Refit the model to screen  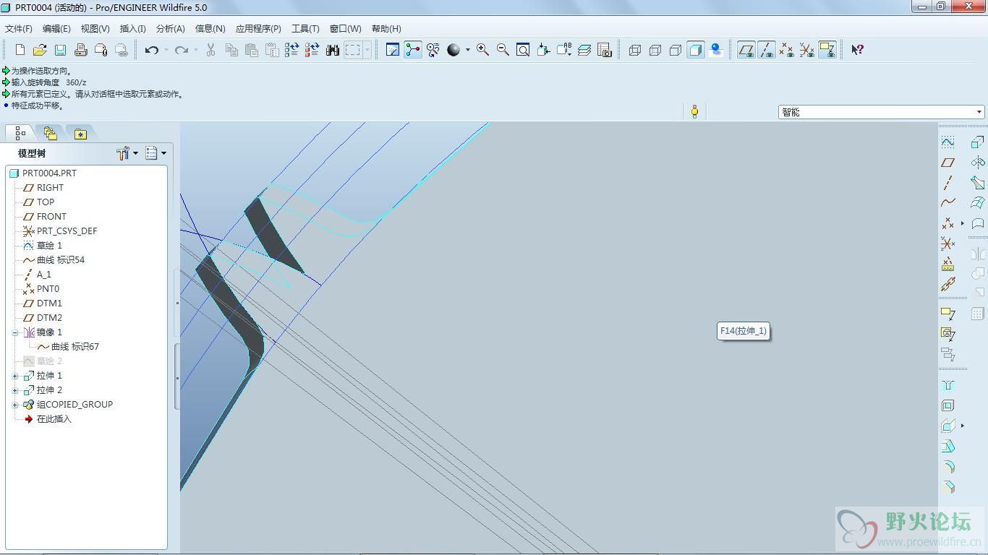(523, 50)
